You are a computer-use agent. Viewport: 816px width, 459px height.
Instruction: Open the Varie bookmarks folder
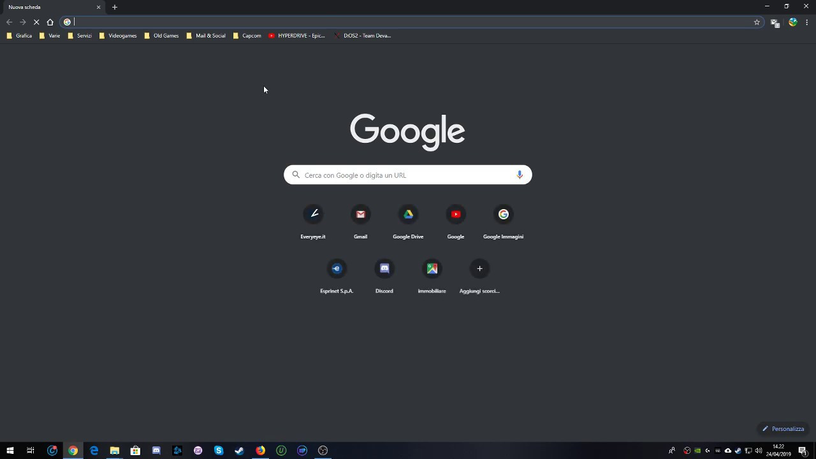[50, 36]
